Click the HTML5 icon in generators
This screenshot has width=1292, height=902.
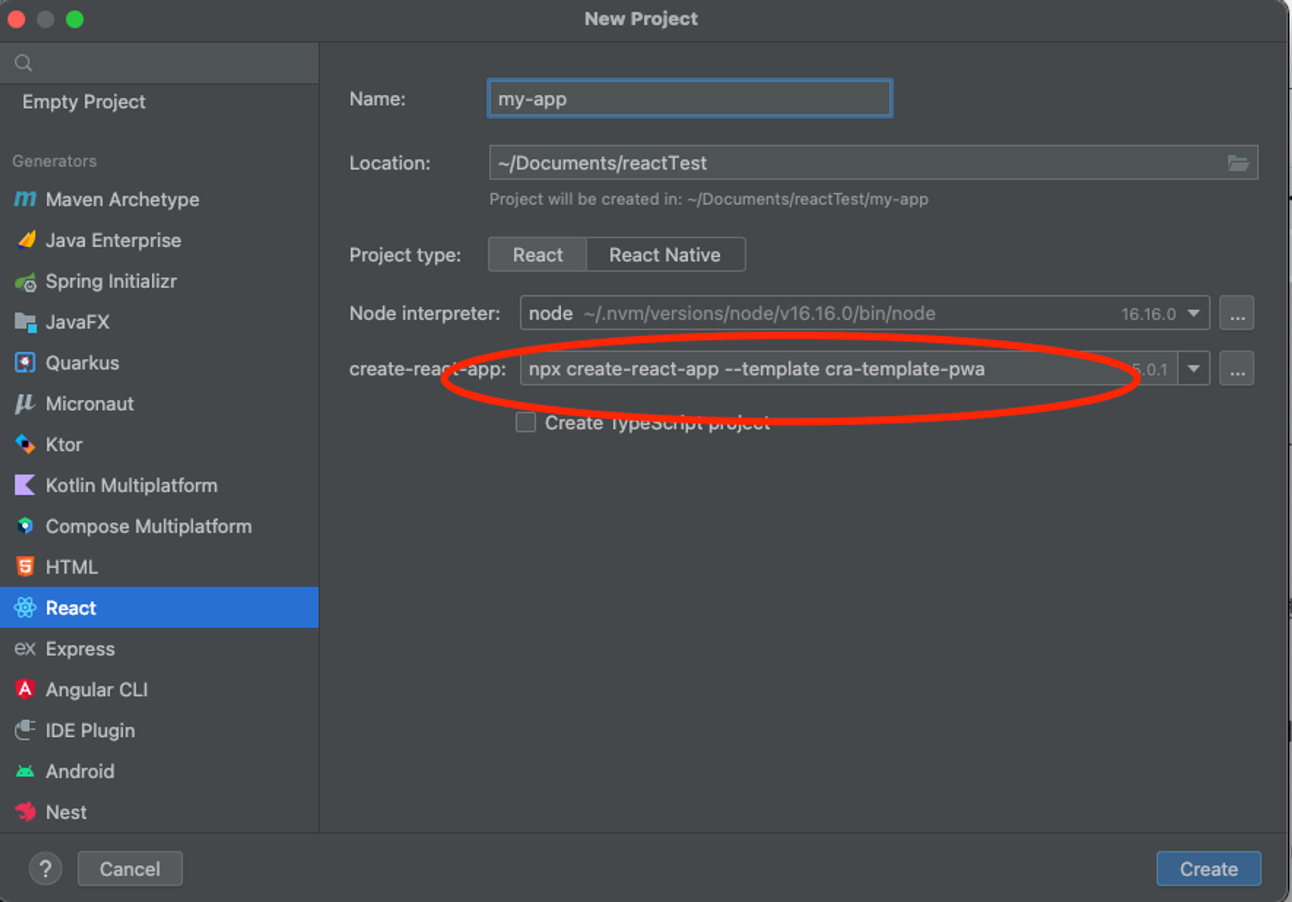25,567
